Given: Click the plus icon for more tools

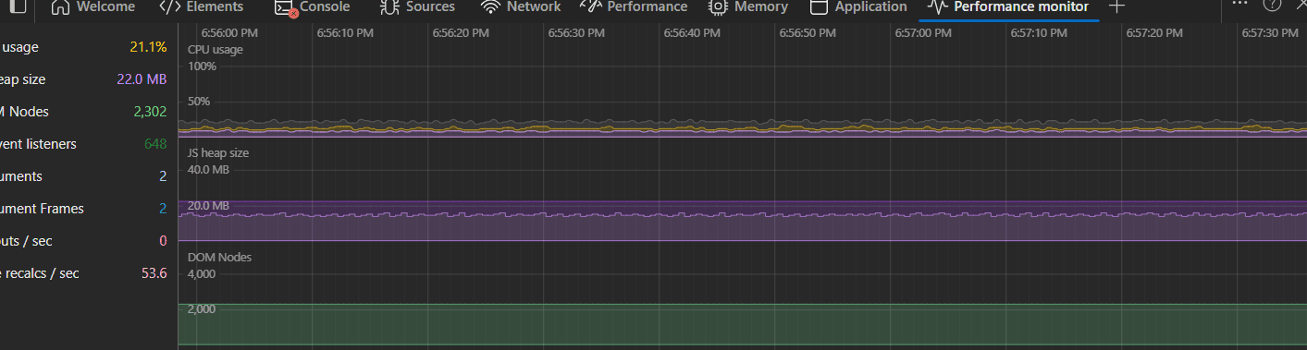Looking at the screenshot, I should pyautogui.click(x=1116, y=6).
